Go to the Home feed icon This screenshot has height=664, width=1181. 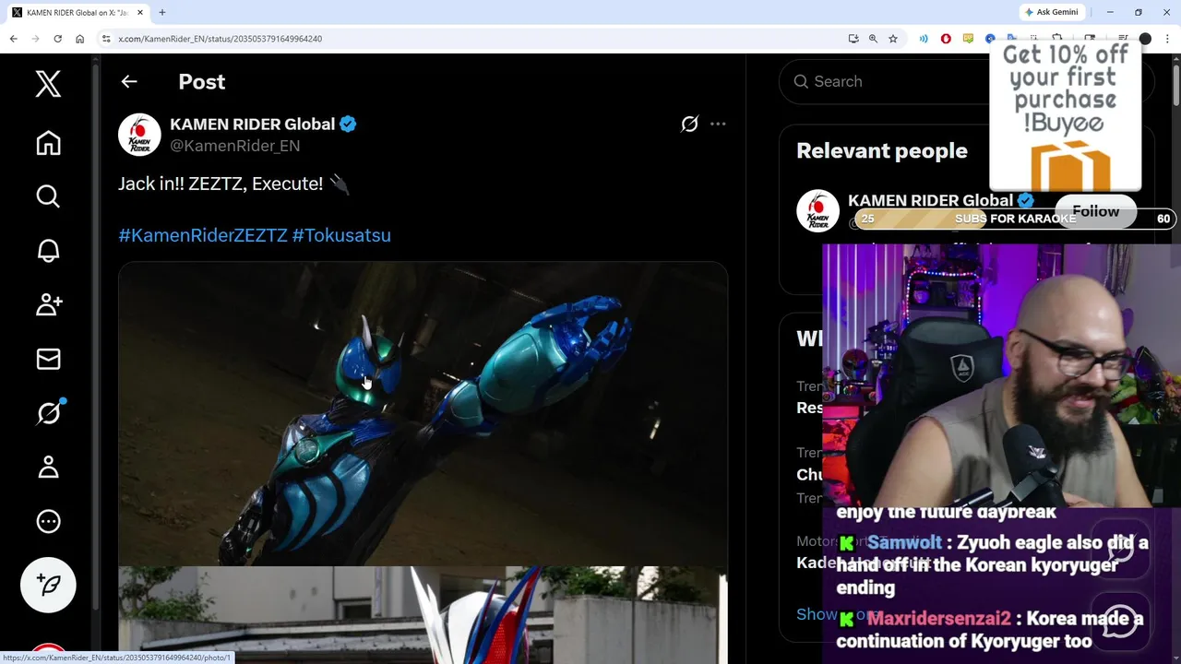pyautogui.click(x=48, y=143)
